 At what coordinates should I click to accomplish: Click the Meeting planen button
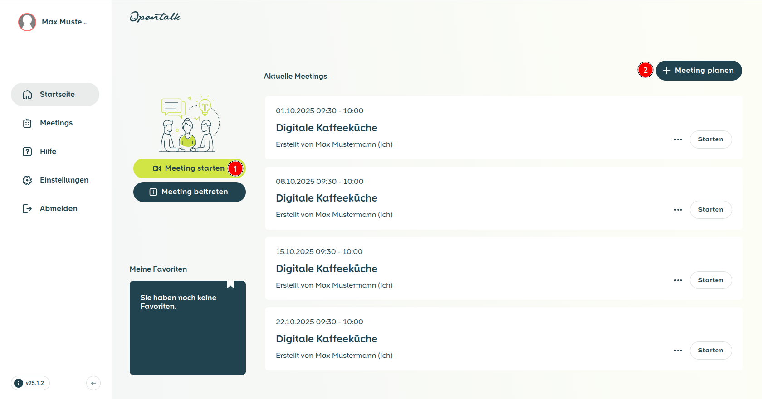coord(698,71)
